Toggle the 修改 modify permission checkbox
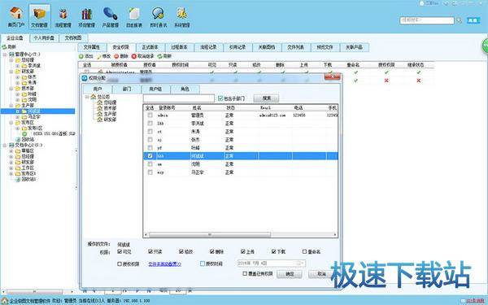 click(x=181, y=251)
